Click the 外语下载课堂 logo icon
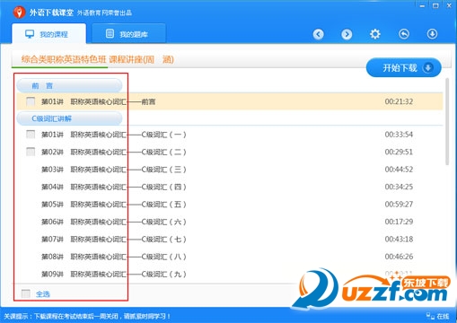 19,13
